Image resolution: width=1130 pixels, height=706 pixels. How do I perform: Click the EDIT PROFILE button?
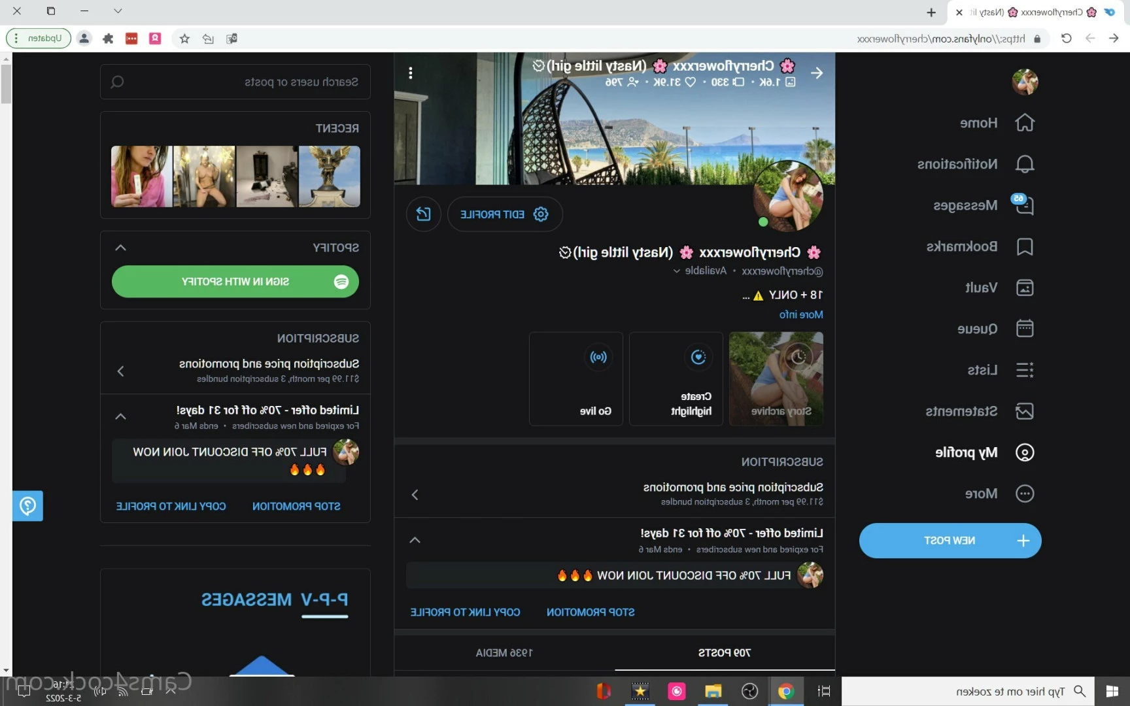pos(505,214)
